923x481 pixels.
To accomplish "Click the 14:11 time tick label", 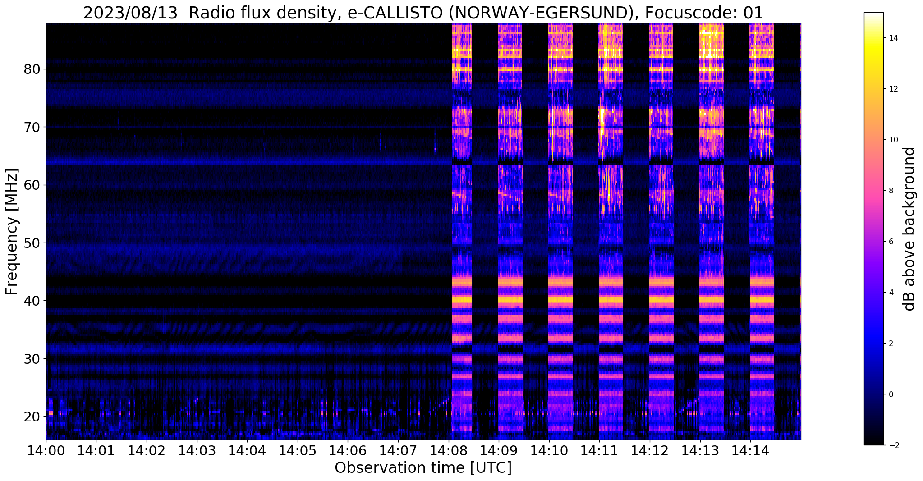I will pos(599,450).
